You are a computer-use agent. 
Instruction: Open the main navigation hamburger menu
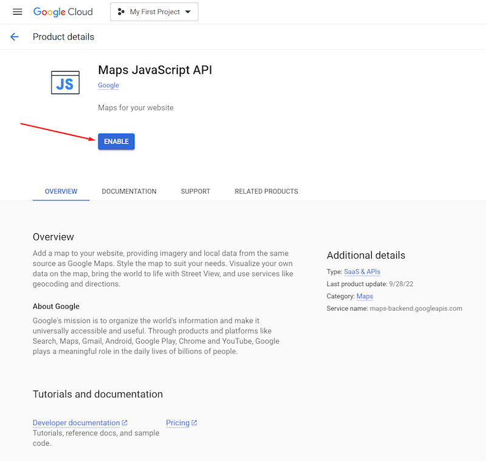[x=17, y=12]
